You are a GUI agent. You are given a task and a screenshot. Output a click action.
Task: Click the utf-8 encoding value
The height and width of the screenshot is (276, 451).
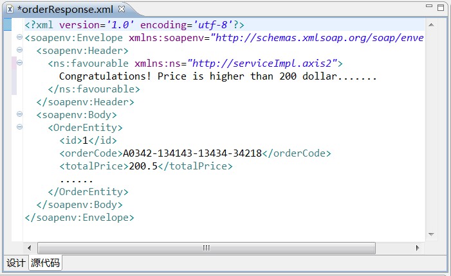click(213, 25)
